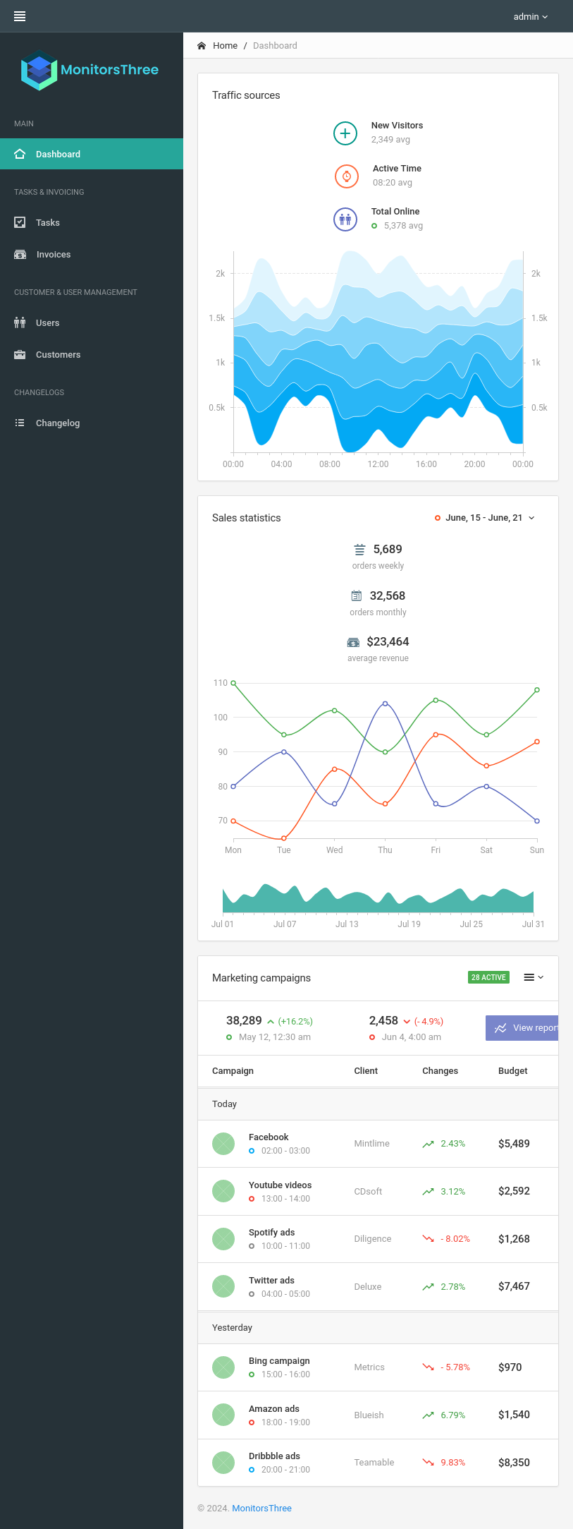Select the Changelog sidebar item
This screenshot has height=1529, width=573.
[57, 423]
